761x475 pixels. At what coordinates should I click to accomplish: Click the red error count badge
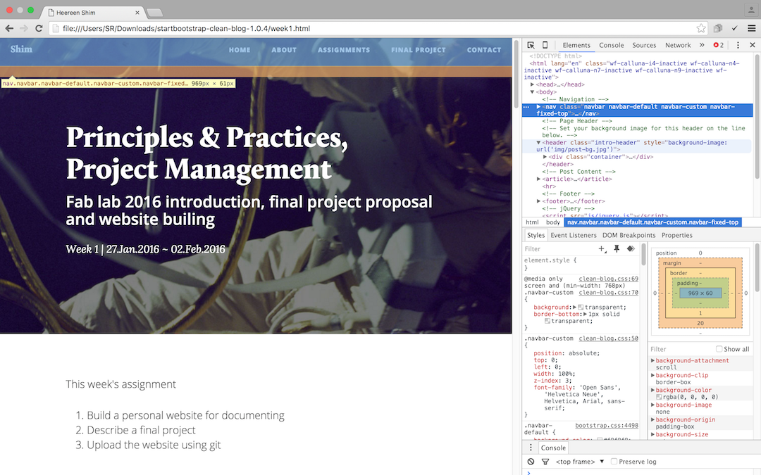(718, 45)
